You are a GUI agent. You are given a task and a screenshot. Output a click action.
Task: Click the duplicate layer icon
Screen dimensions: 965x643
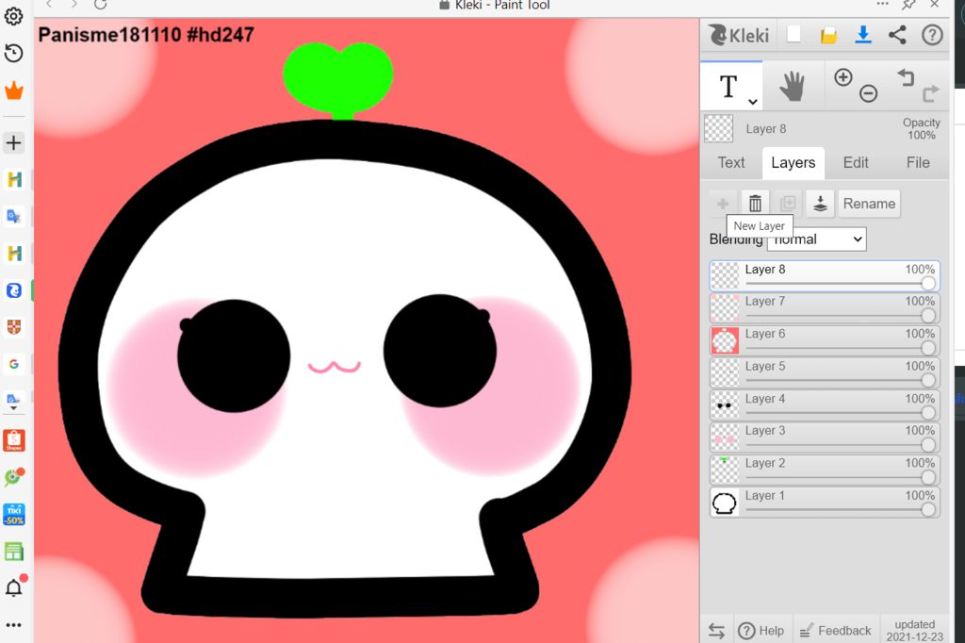(x=788, y=204)
